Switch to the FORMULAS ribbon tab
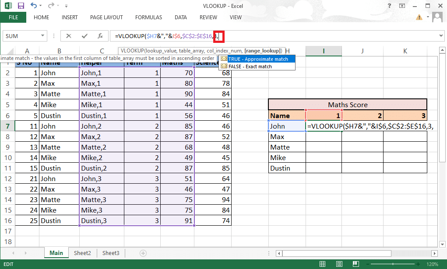 pos(148,17)
